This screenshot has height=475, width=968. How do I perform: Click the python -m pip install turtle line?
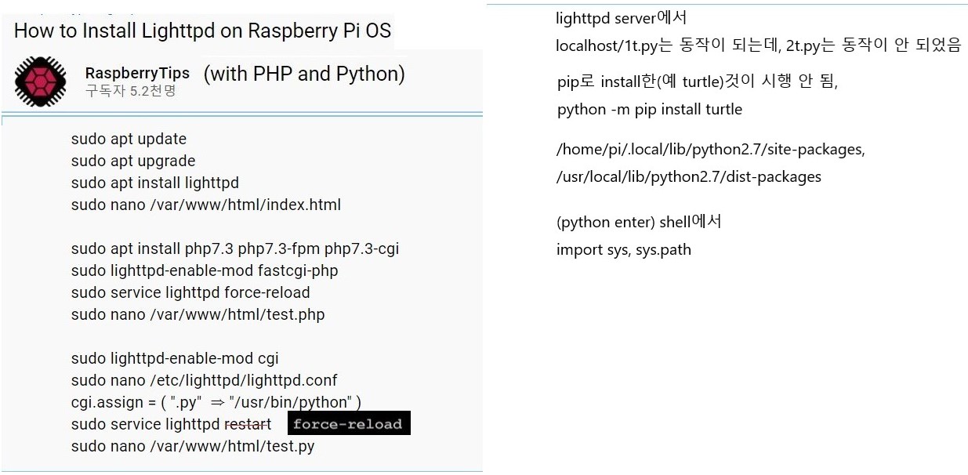[649, 109]
